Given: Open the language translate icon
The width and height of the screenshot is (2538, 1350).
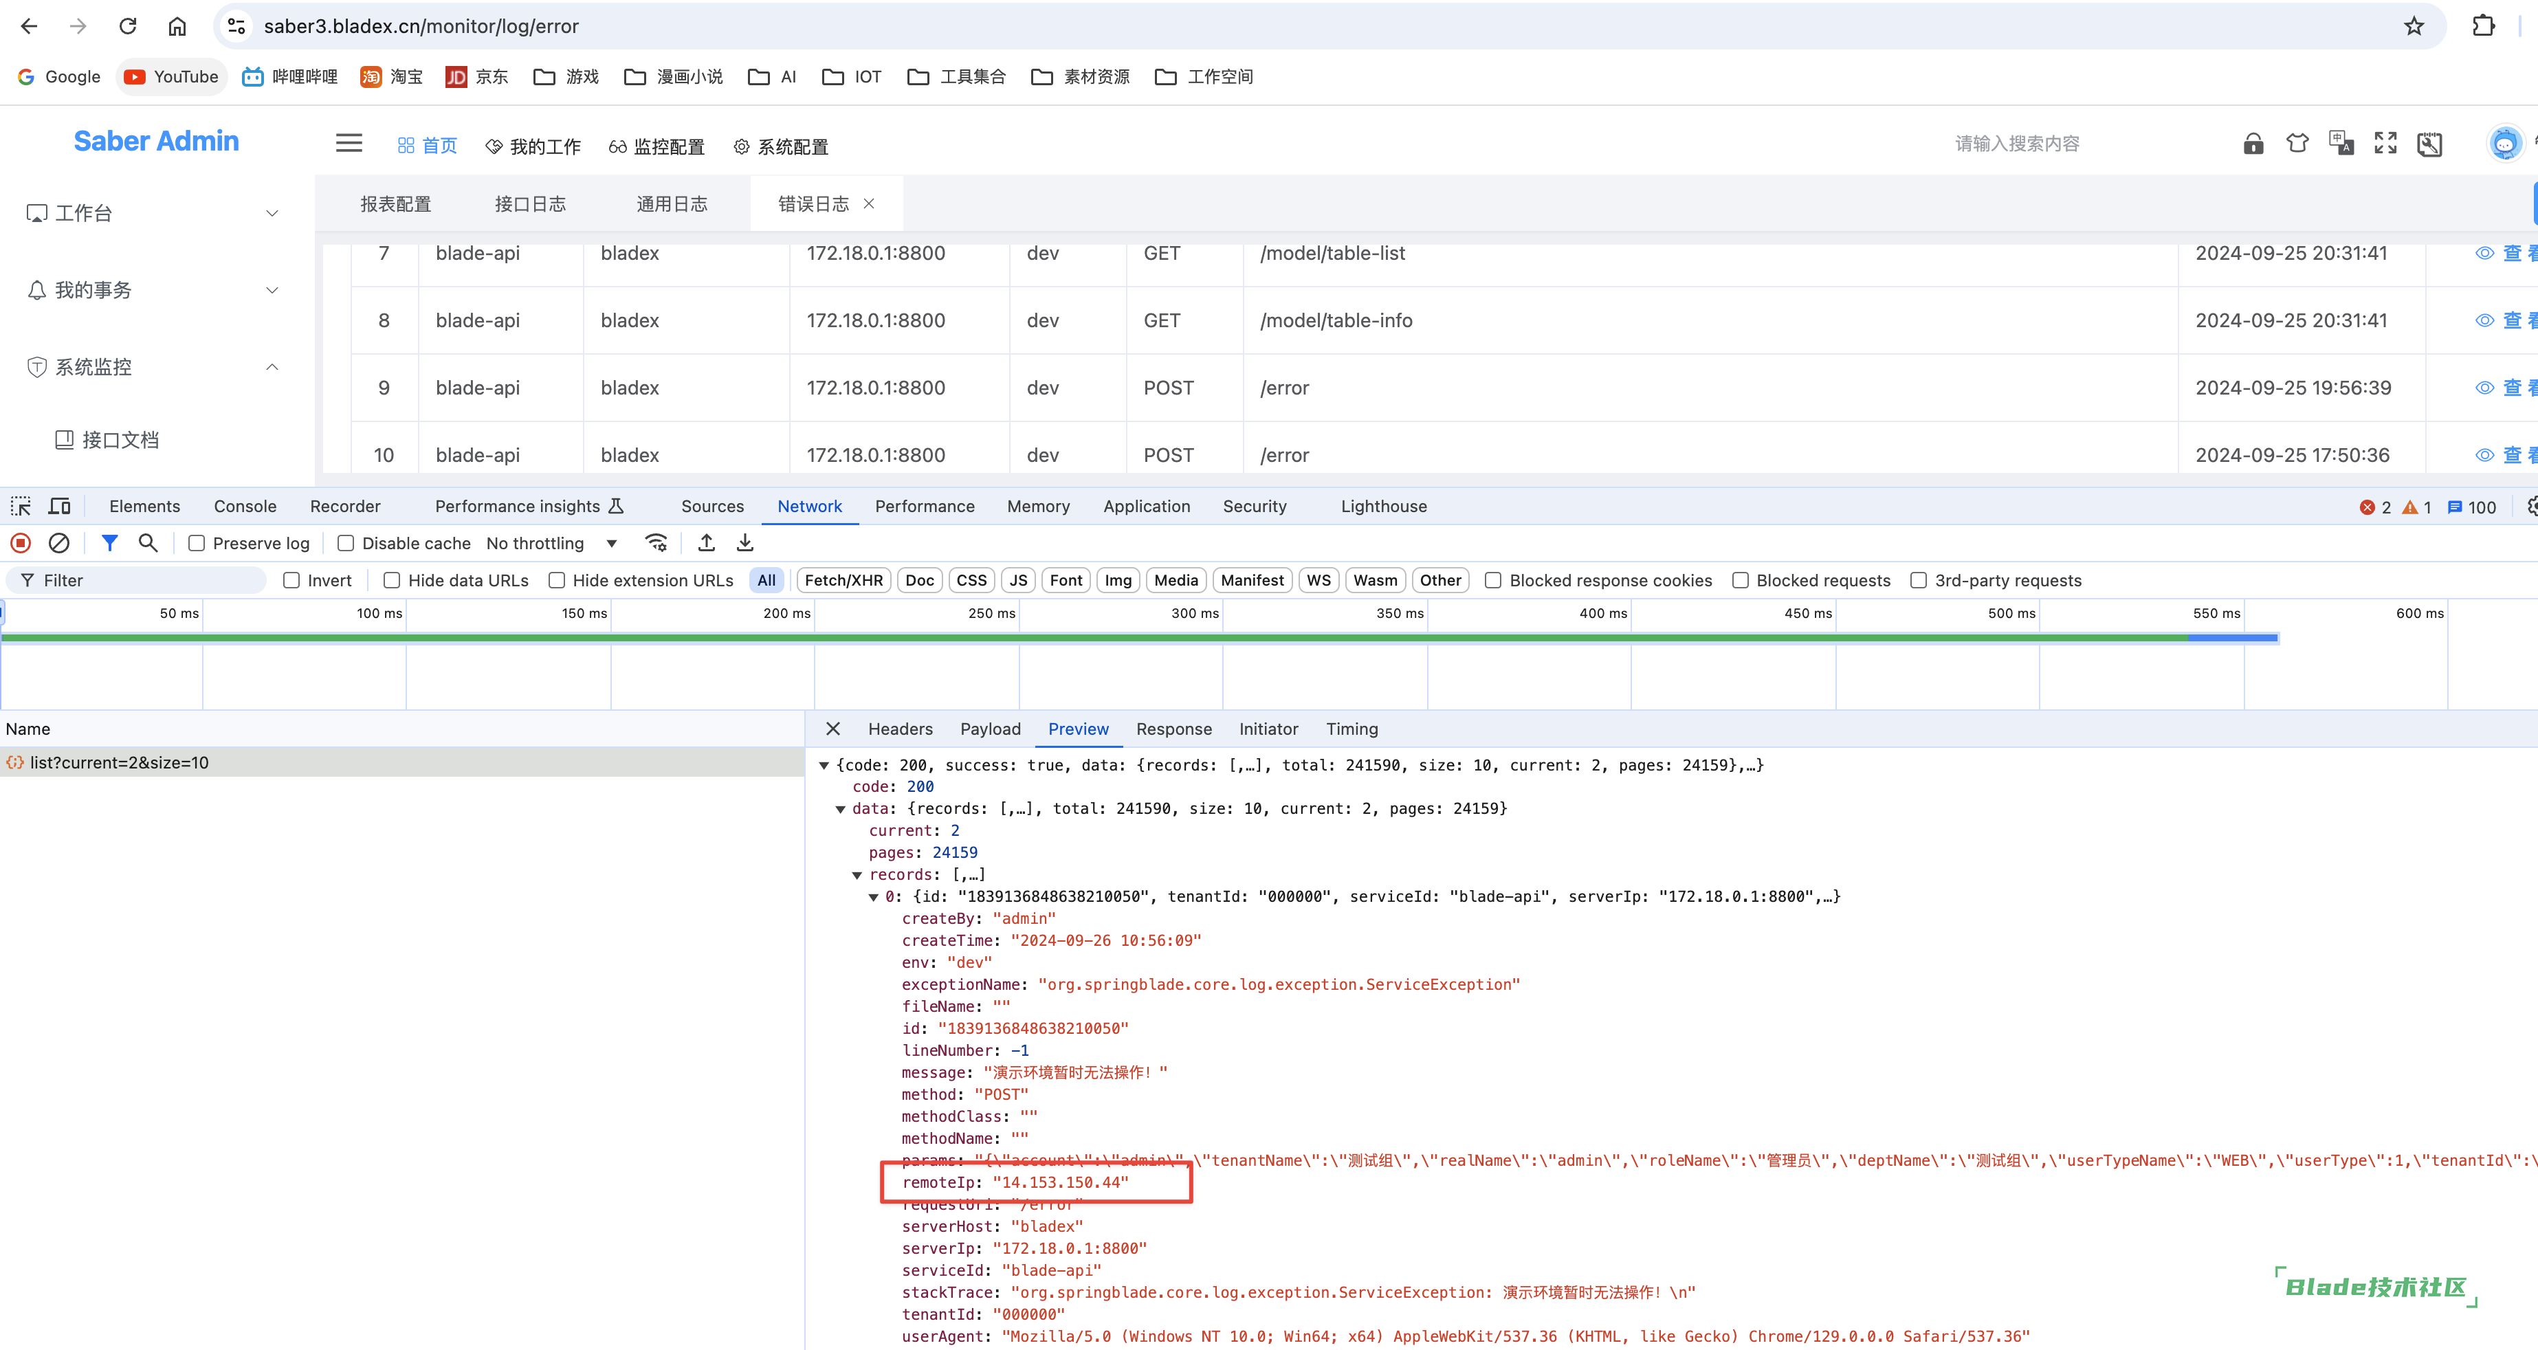Looking at the screenshot, I should point(2342,144).
